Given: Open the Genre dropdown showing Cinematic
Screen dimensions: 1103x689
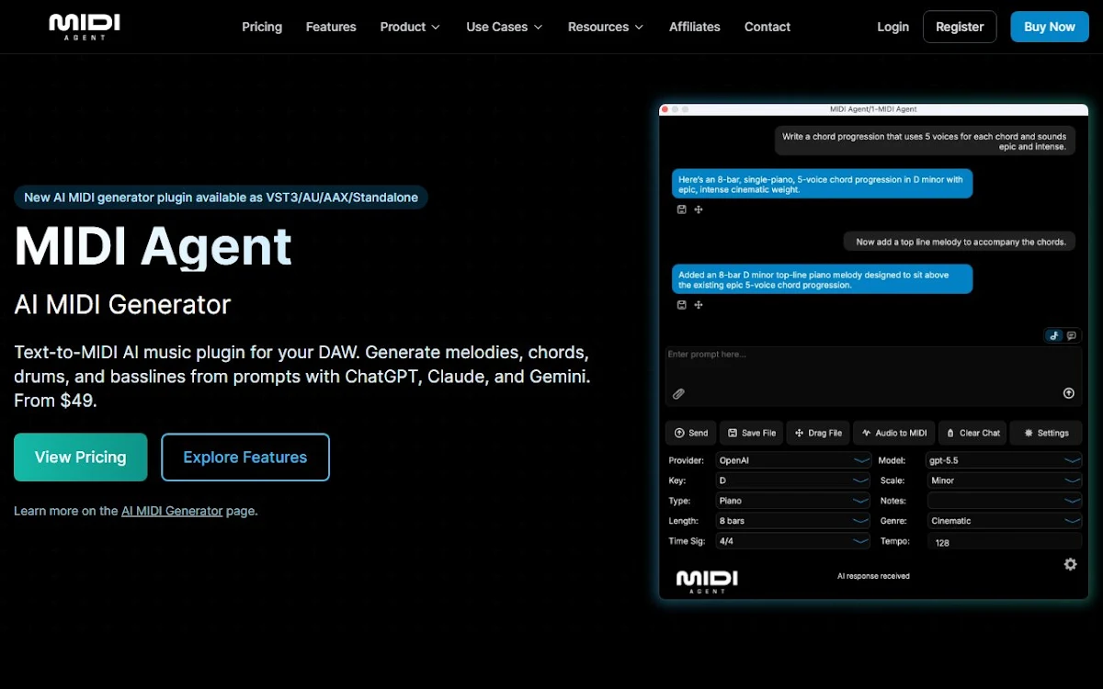Looking at the screenshot, I should [1005, 521].
